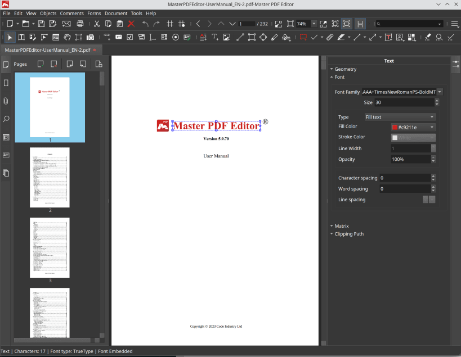The image size is (461, 357).
Task: Open the Bookmarks side panel icon
Action: (x=6, y=83)
